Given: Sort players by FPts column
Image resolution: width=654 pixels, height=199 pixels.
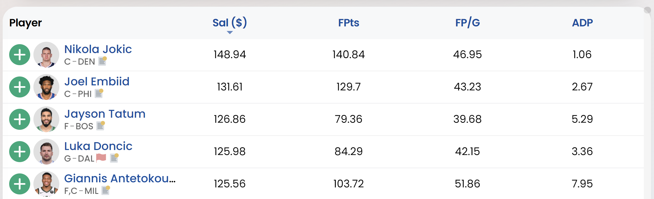Looking at the screenshot, I should (x=348, y=23).
